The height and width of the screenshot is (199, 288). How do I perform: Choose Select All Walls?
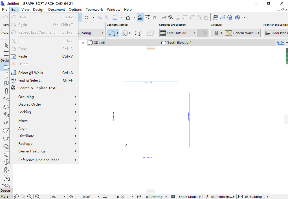pyautogui.click(x=44, y=73)
